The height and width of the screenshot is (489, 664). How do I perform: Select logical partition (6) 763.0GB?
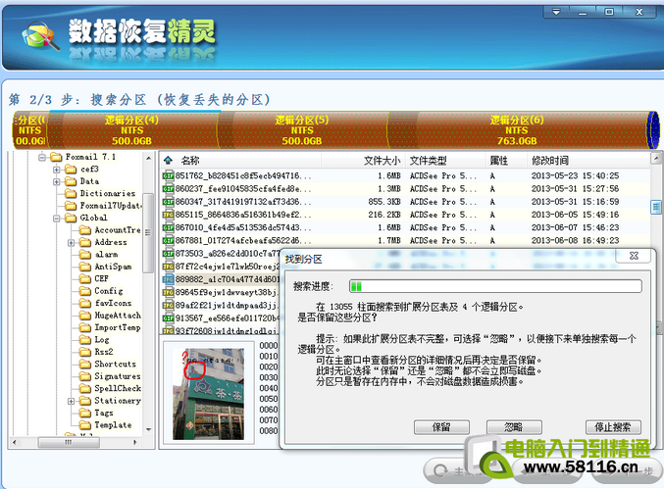coord(517,130)
